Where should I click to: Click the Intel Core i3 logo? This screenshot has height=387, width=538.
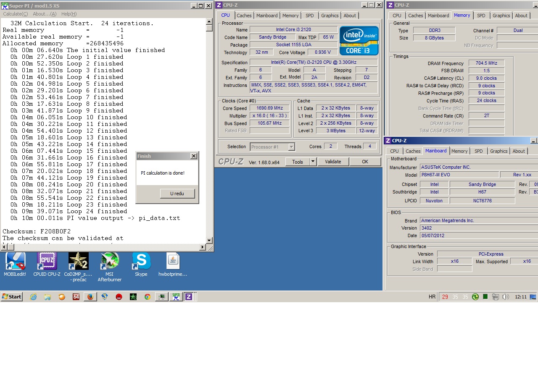pos(359,41)
